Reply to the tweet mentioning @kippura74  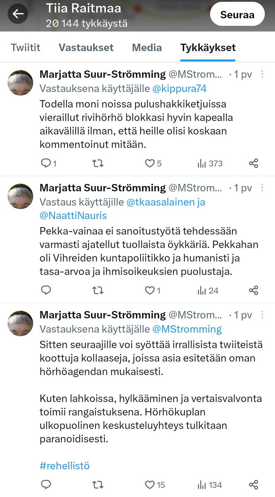coord(46,164)
